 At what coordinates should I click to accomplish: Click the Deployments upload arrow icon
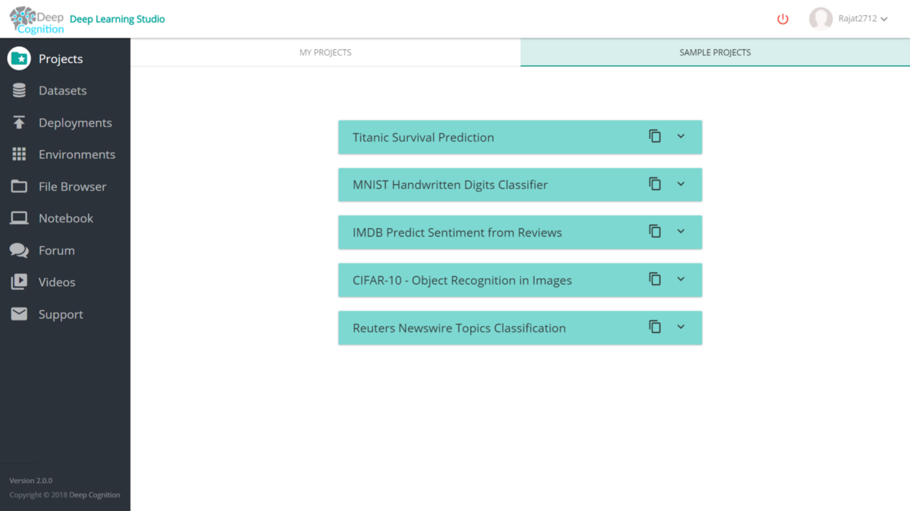click(x=19, y=123)
